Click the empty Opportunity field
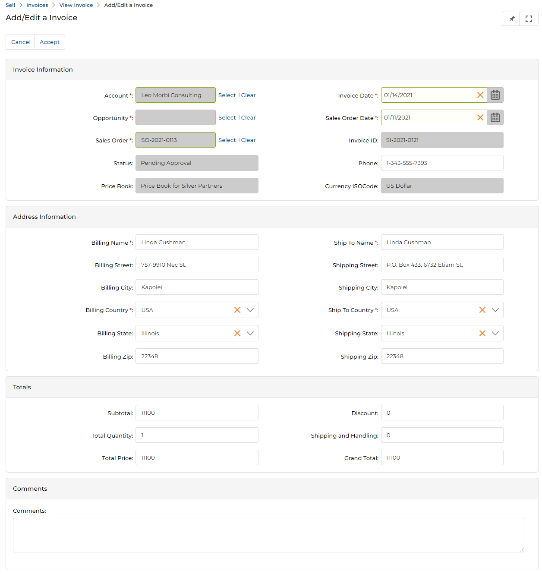 click(x=176, y=117)
